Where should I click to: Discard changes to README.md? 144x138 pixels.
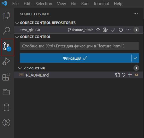point(124,75)
